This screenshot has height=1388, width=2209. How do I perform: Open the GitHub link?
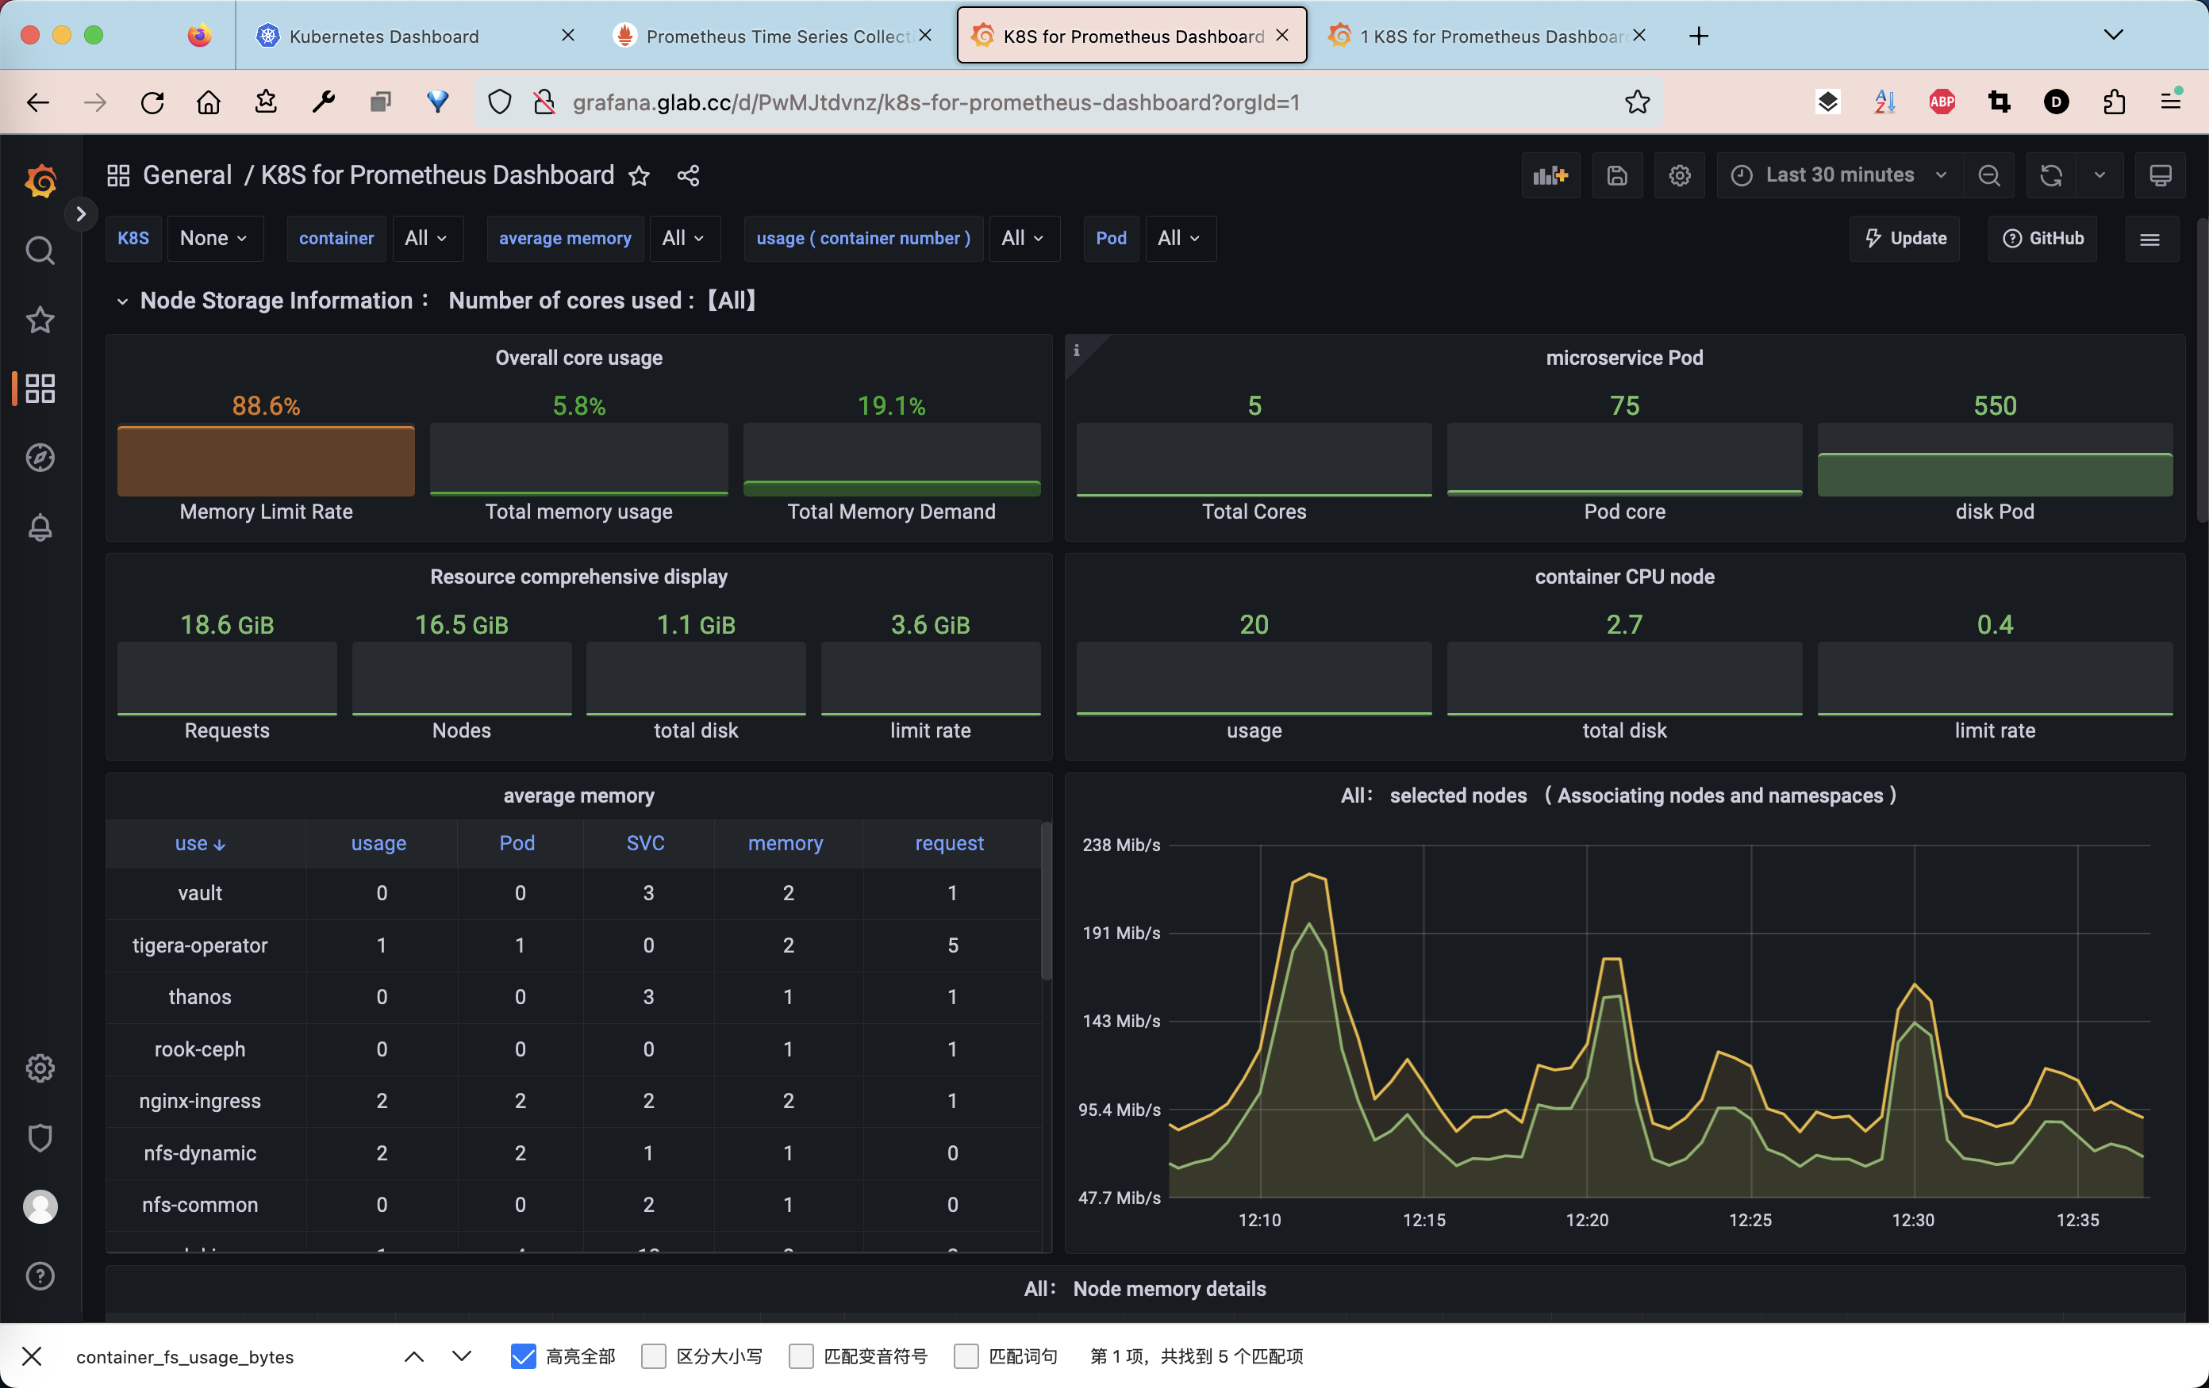[x=2043, y=239]
